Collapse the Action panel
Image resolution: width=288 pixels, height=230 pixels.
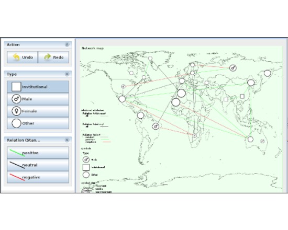pyautogui.click(x=67, y=44)
